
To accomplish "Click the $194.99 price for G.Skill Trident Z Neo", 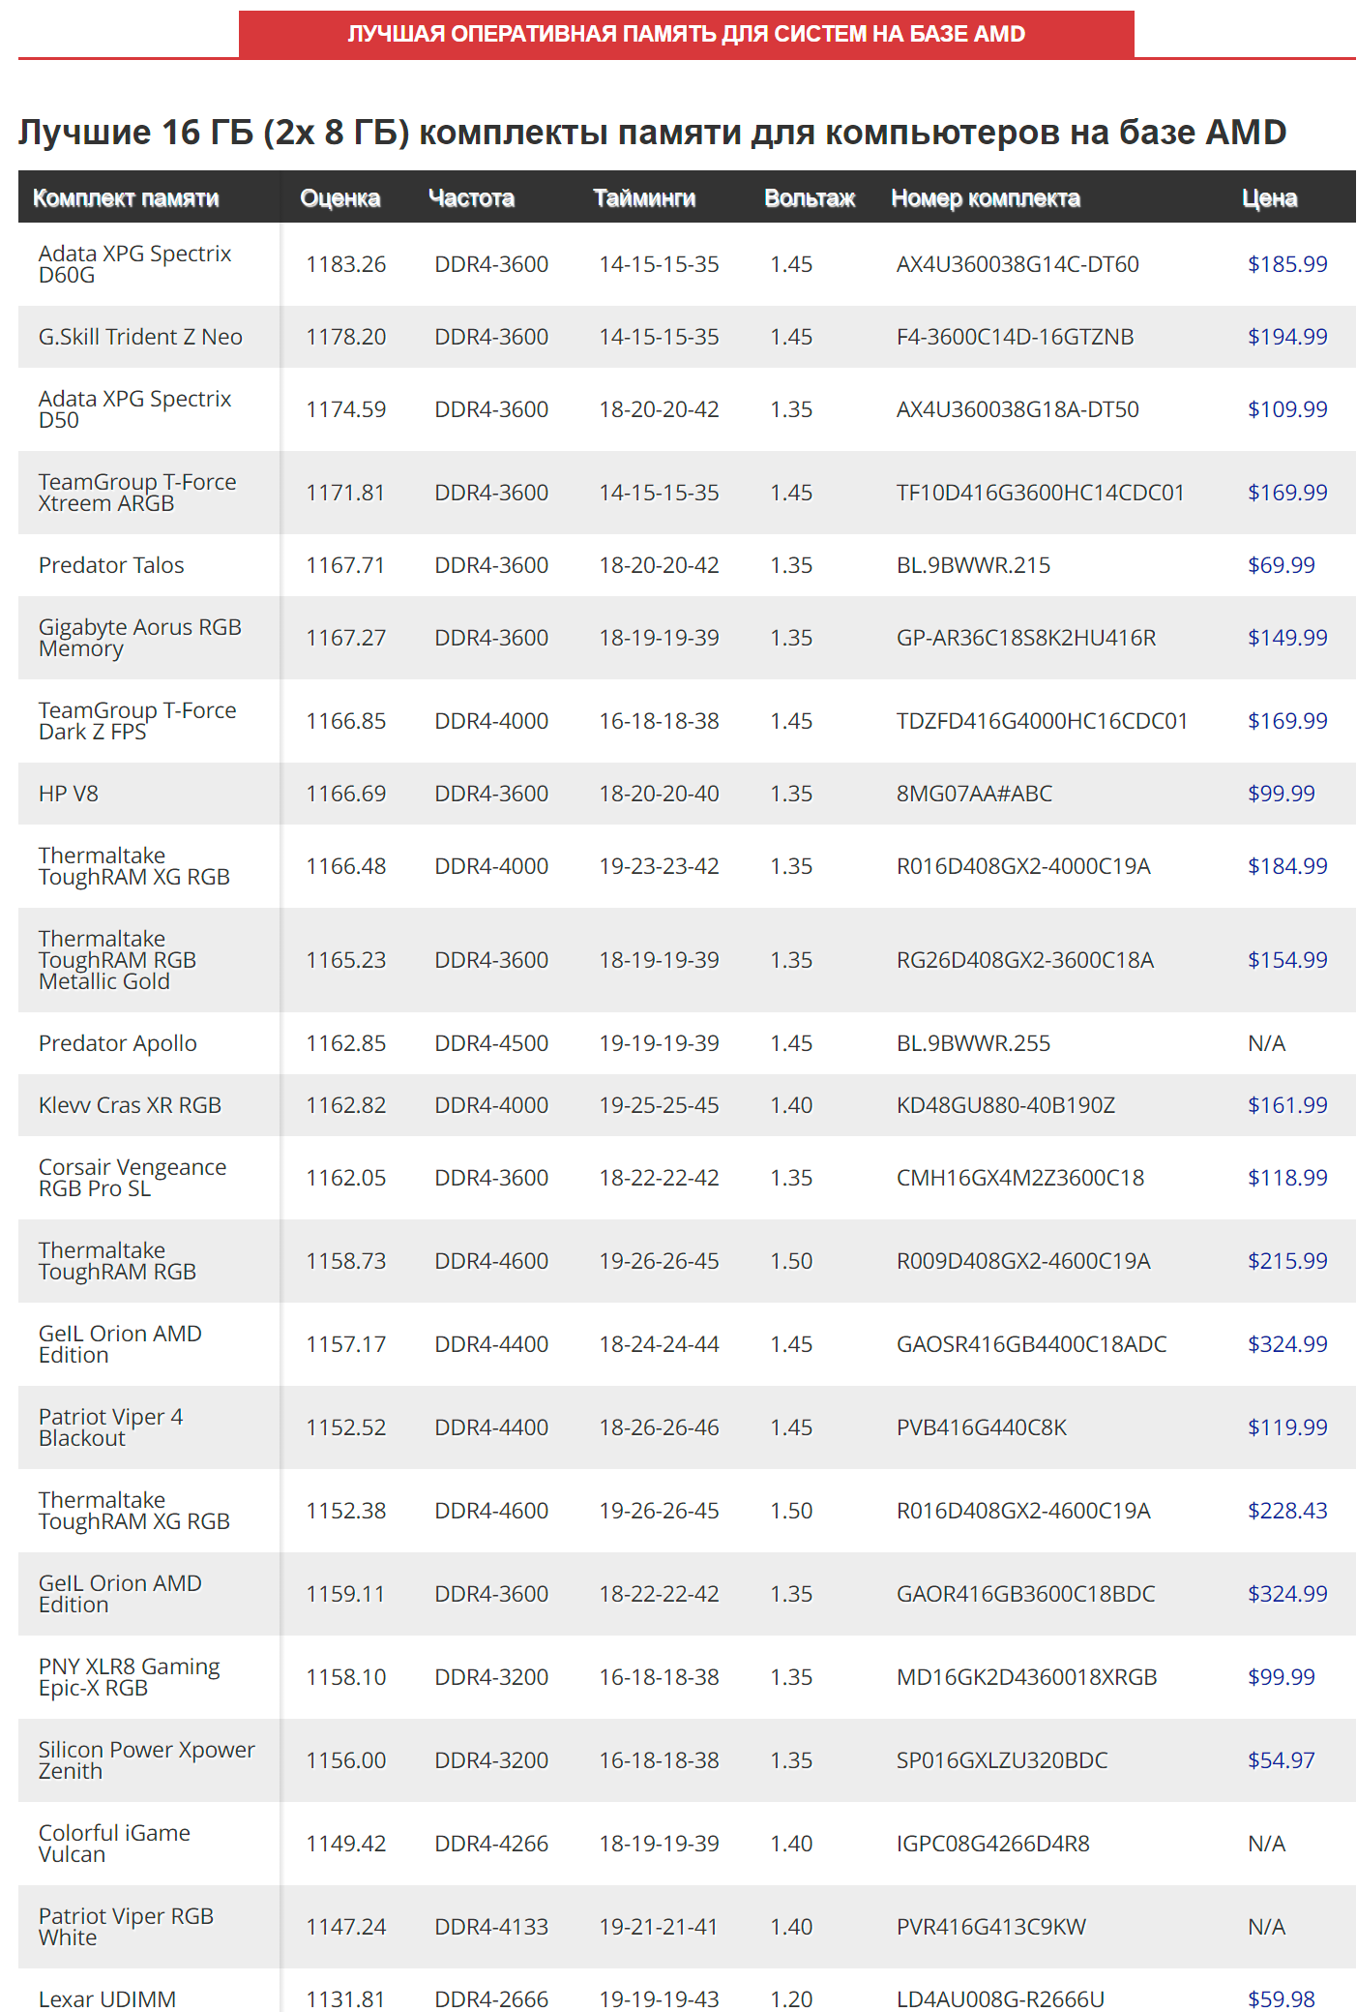I will 1286,337.
